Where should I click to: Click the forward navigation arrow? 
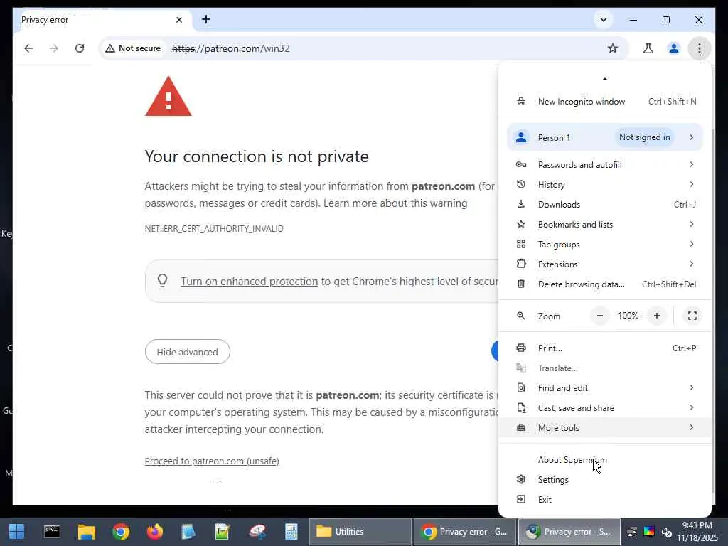point(54,48)
